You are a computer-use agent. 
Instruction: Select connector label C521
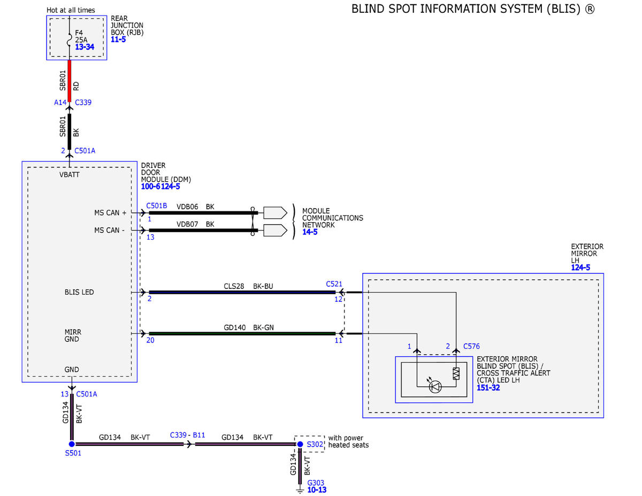334,284
